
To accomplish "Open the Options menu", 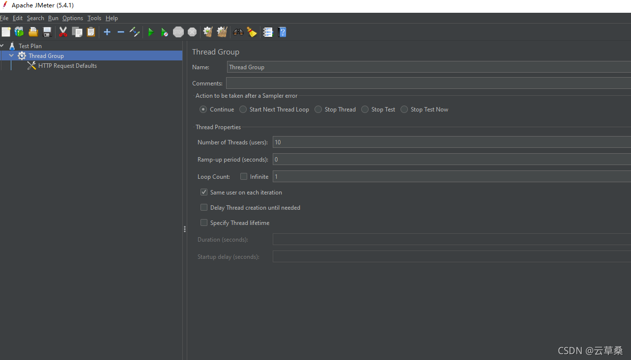I will [73, 18].
